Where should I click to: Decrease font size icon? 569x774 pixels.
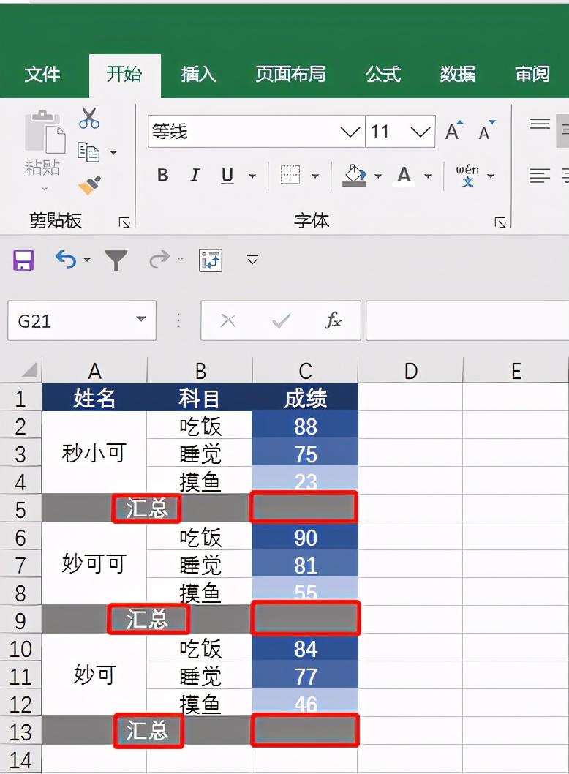tap(486, 131)
